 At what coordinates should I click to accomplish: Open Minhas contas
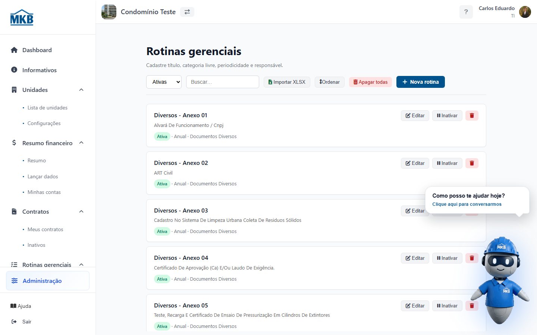(x=44, y=192)
